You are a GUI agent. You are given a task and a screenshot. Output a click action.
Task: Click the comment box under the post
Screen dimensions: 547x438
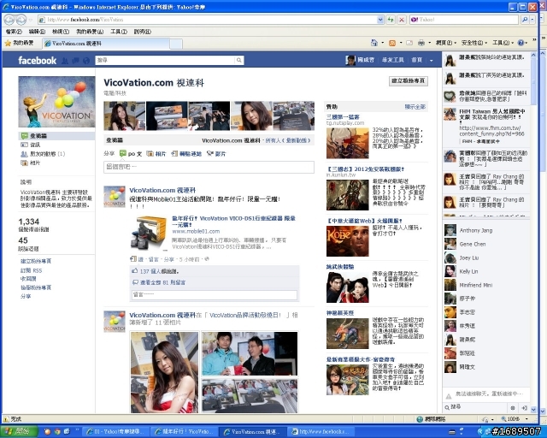click(215, 294)
